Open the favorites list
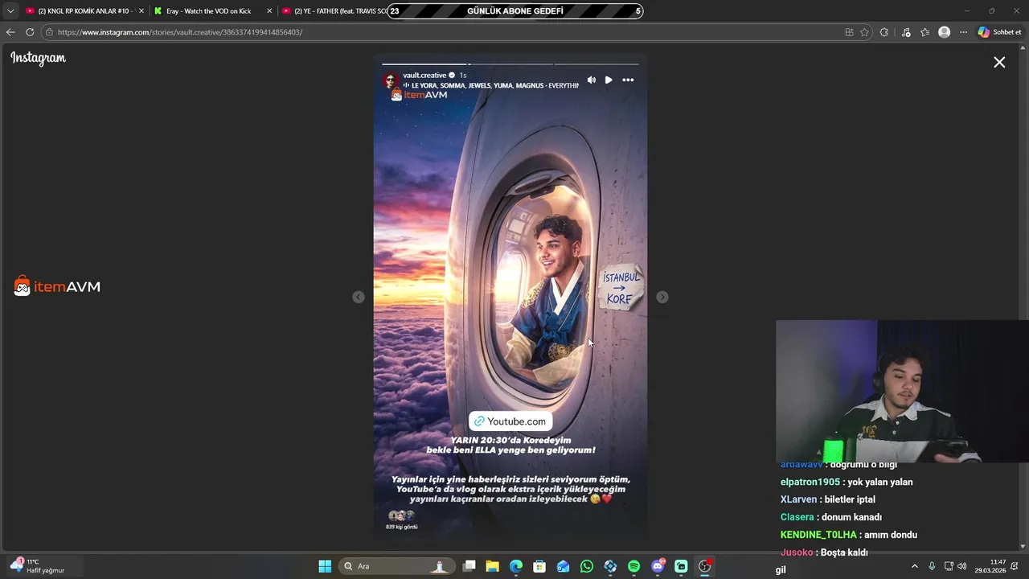 click(x=924, y=32)
